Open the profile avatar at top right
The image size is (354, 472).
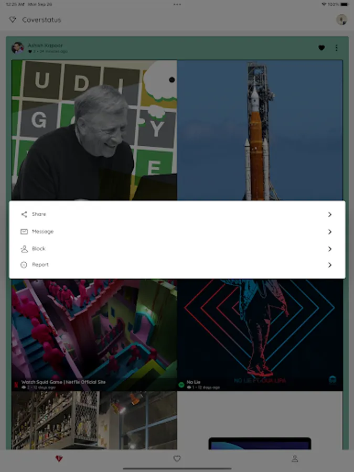341,19
